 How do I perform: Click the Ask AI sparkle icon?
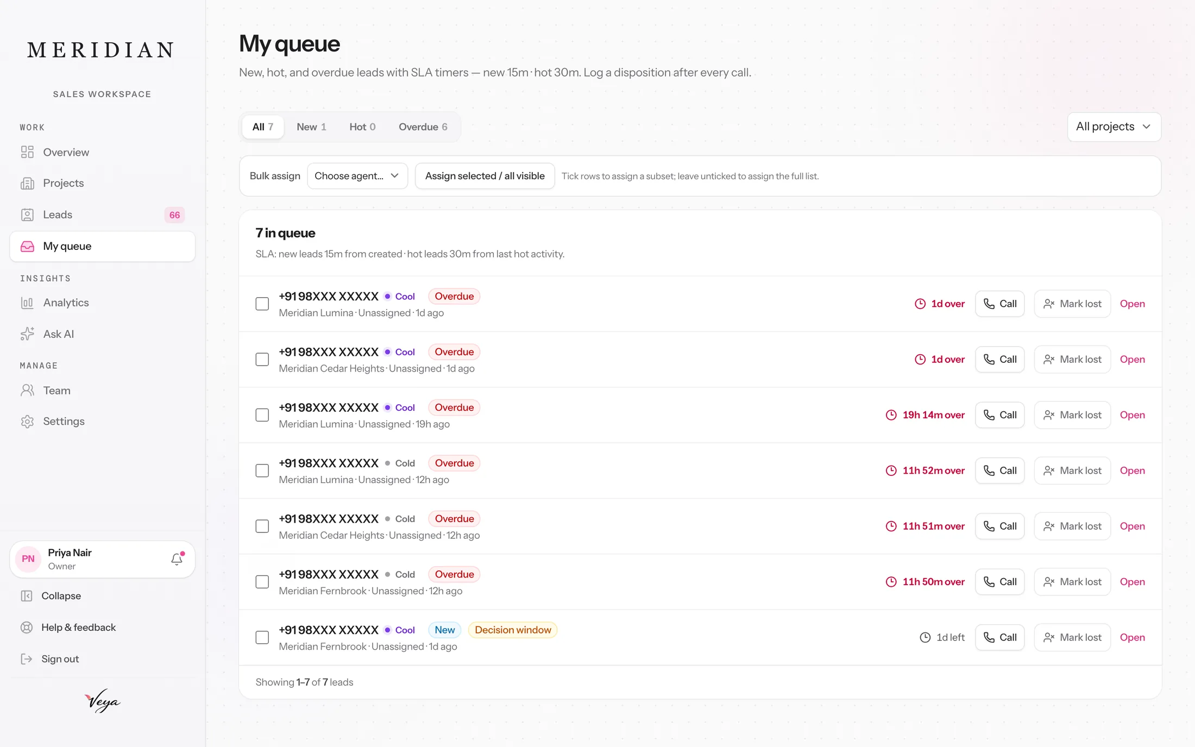pyautogui.click(x=27, y=334)
